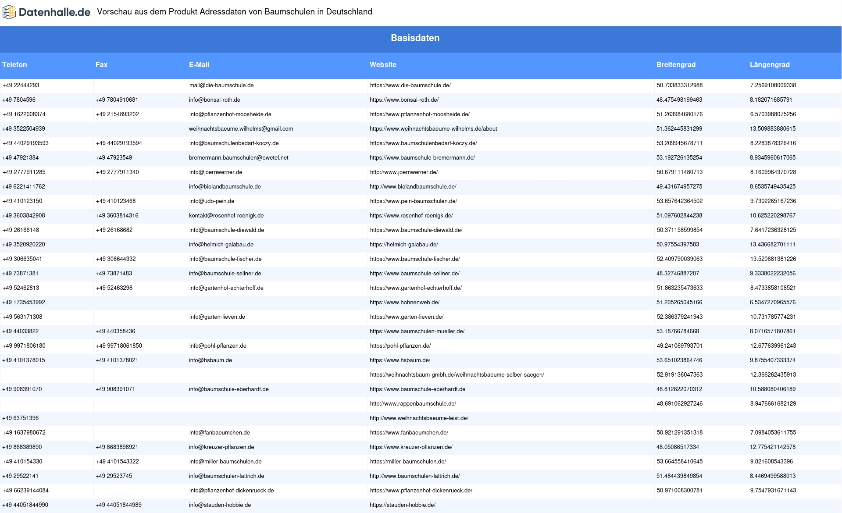Click the Fax column header
The width and height of the screenshot is (842, 513).
point(101,64)
